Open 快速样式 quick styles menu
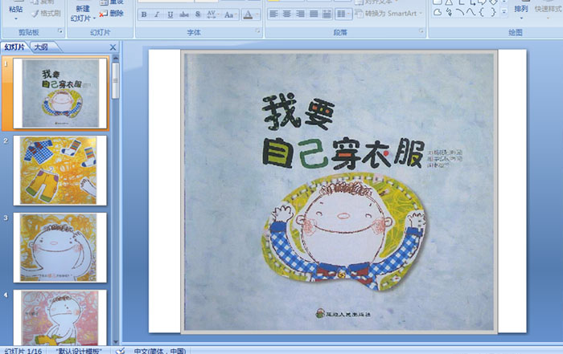 [548, 10]
